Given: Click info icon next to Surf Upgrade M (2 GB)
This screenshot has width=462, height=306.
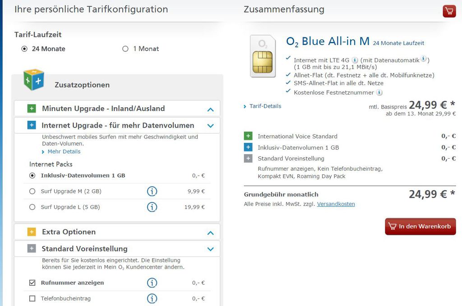Looking at the screenshot, I should (x=152, y=191).
